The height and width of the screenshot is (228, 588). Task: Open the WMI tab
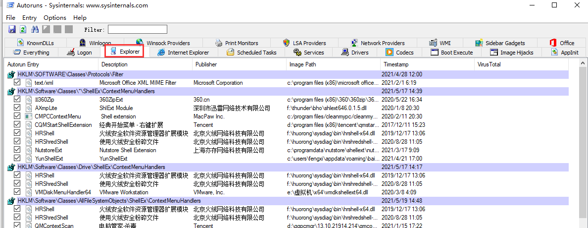tap(440, 43)
